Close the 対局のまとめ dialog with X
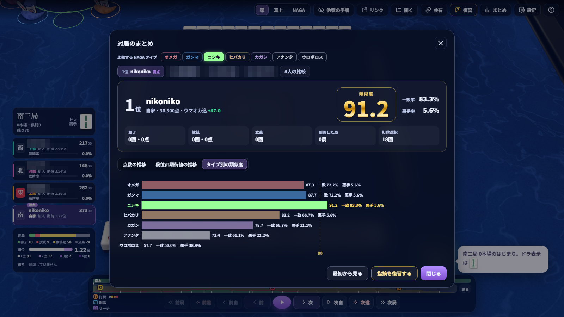Screen dimensions: 564x317 pos(441,43)
